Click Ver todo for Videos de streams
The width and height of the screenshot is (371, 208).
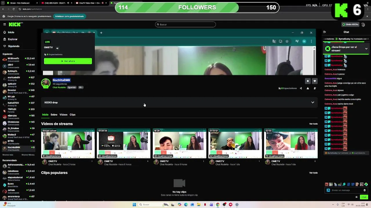click(x=313, y=124)
